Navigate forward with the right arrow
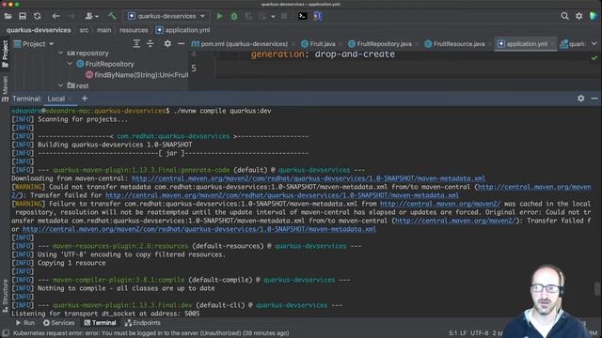The image size is (602, 338). click(x=71, y=16)
